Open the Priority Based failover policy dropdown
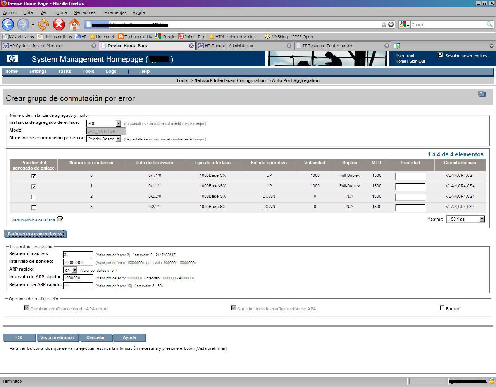The image size is (496, 387). click(x=118, y=139)
